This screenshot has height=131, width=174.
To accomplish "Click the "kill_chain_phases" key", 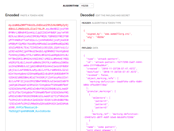I will click(99, 130).
